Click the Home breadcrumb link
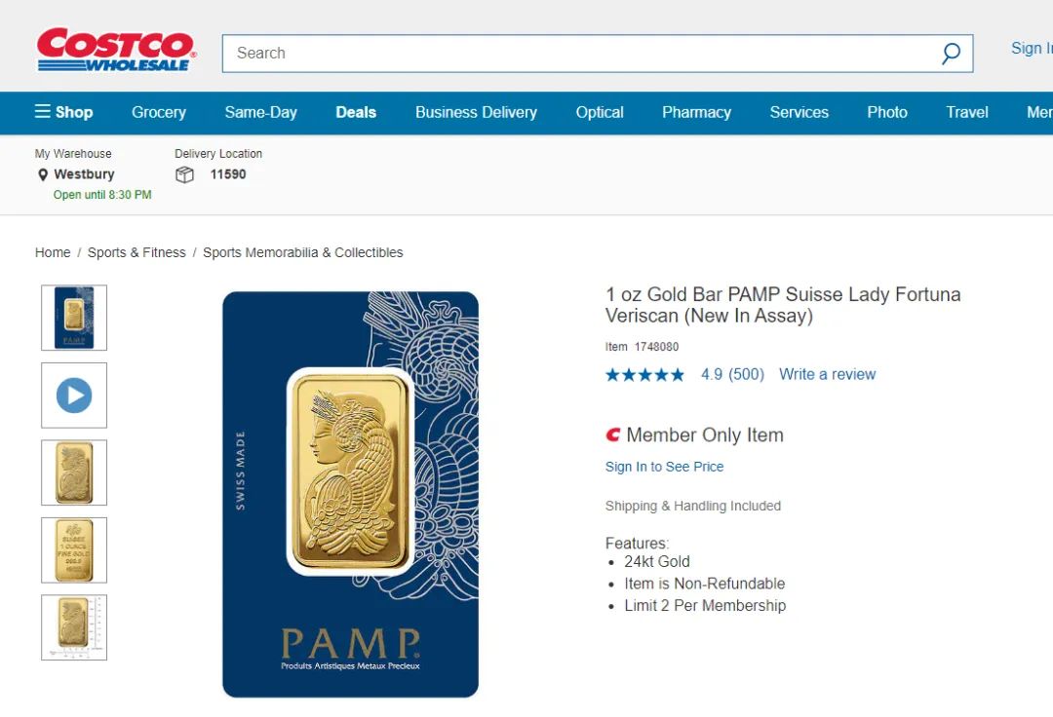 pyautogui.click(x=53, y=252)
